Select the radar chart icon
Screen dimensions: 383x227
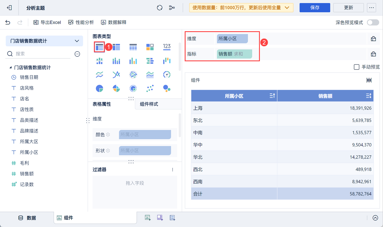click(133, 75)
